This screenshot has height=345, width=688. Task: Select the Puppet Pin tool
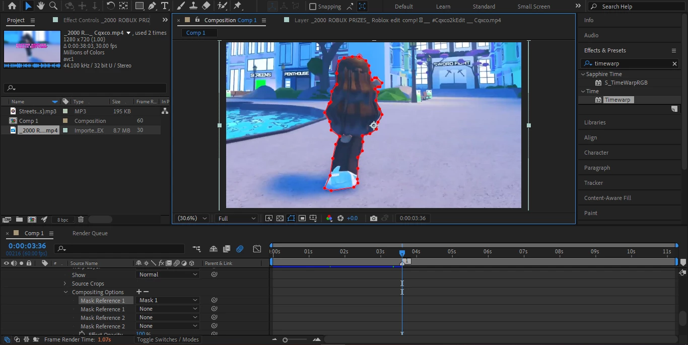tap(238, 6)
